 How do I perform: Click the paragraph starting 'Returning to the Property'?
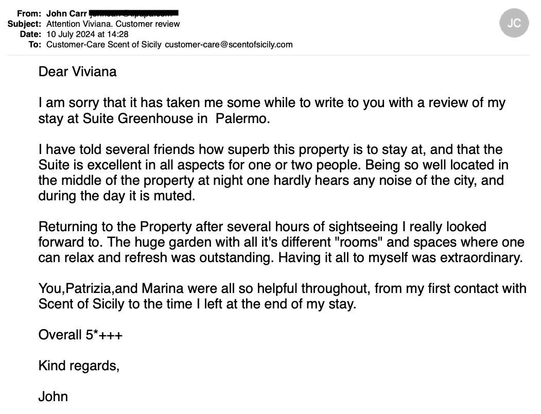pos(281,242)
